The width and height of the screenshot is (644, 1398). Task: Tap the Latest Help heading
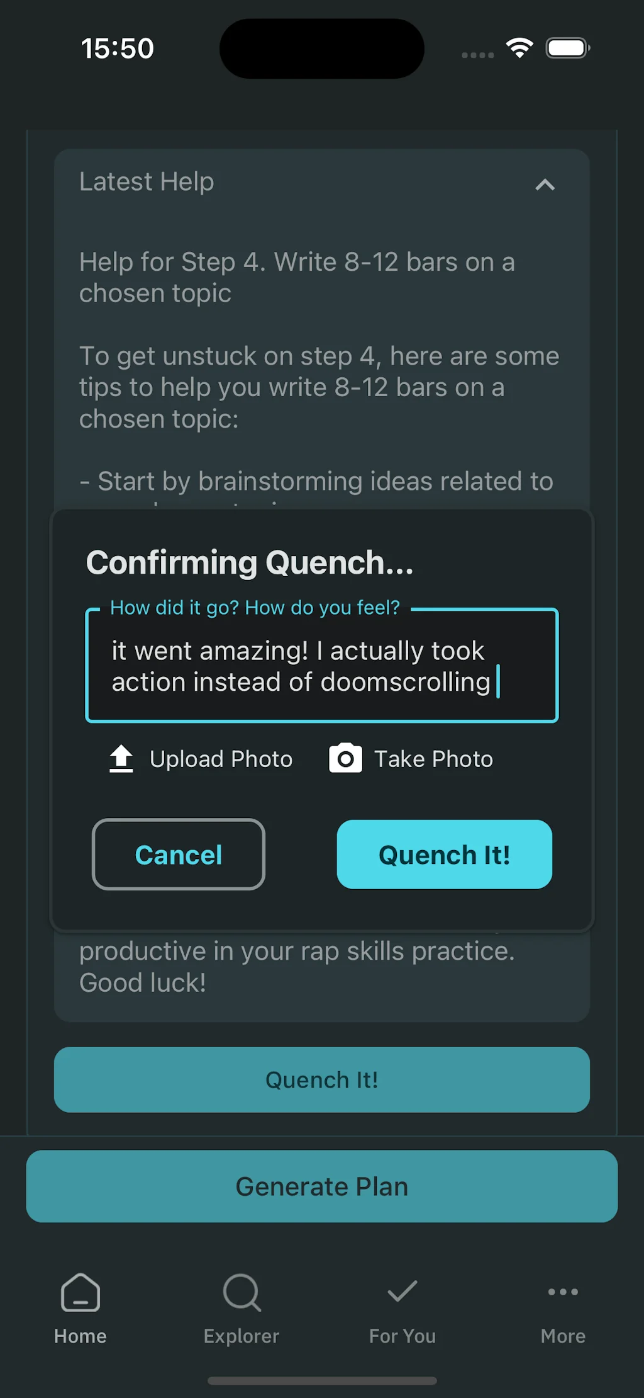[146, 181]
